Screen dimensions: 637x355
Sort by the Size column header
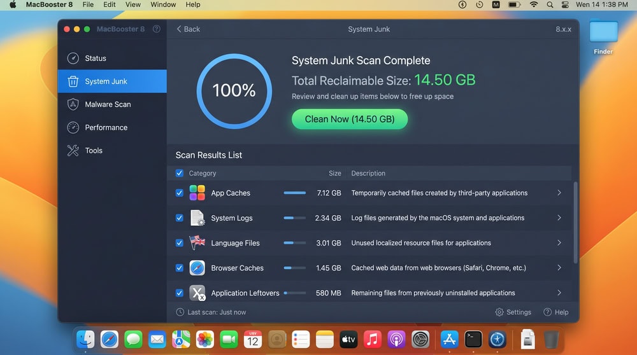point(335,173)
